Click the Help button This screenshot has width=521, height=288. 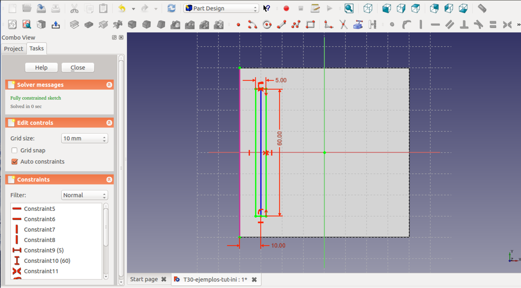point(41,68)
